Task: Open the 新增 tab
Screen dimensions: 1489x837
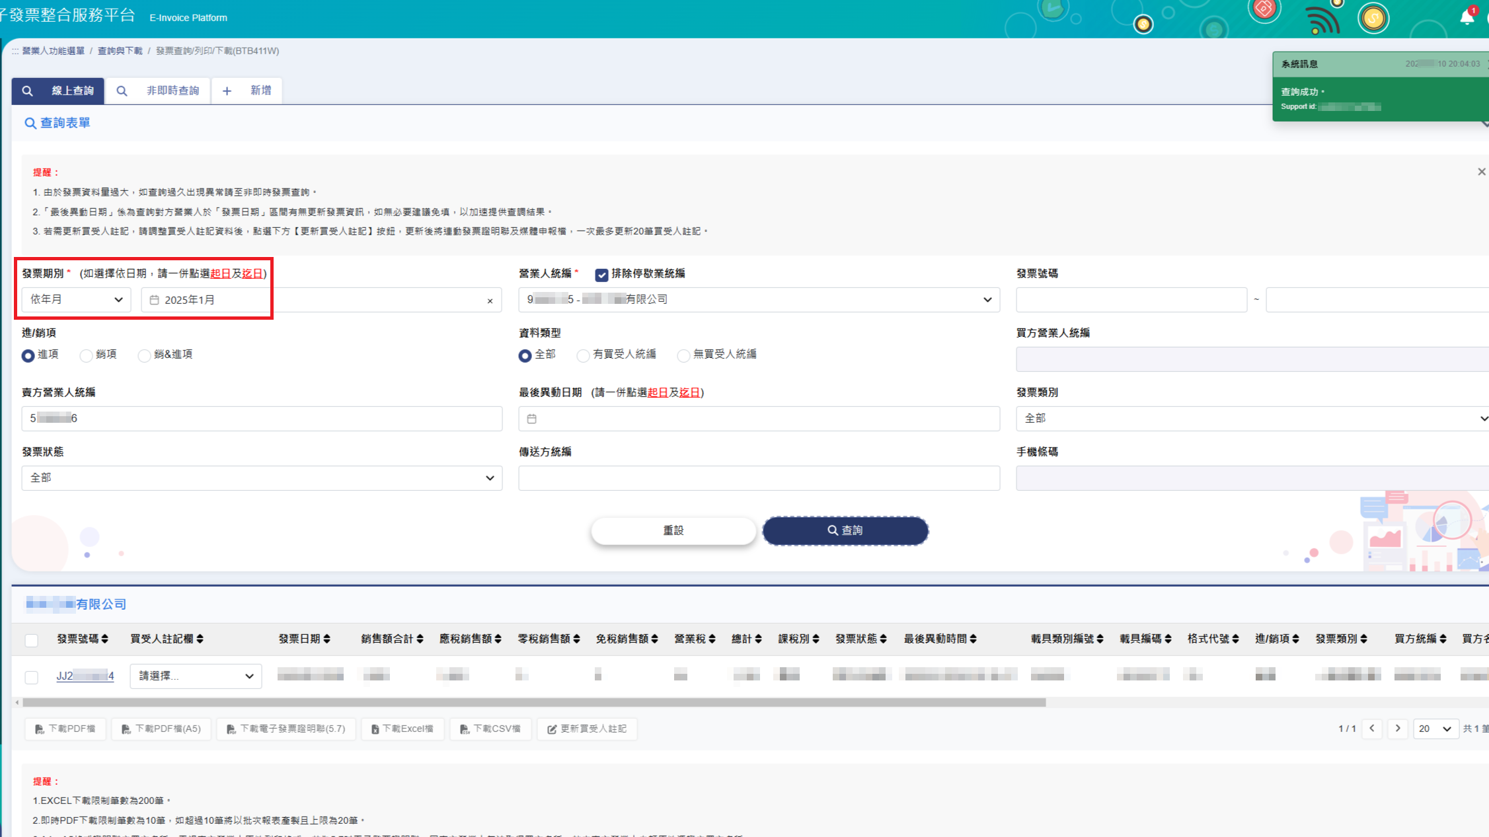Action: tap(247, 91)
